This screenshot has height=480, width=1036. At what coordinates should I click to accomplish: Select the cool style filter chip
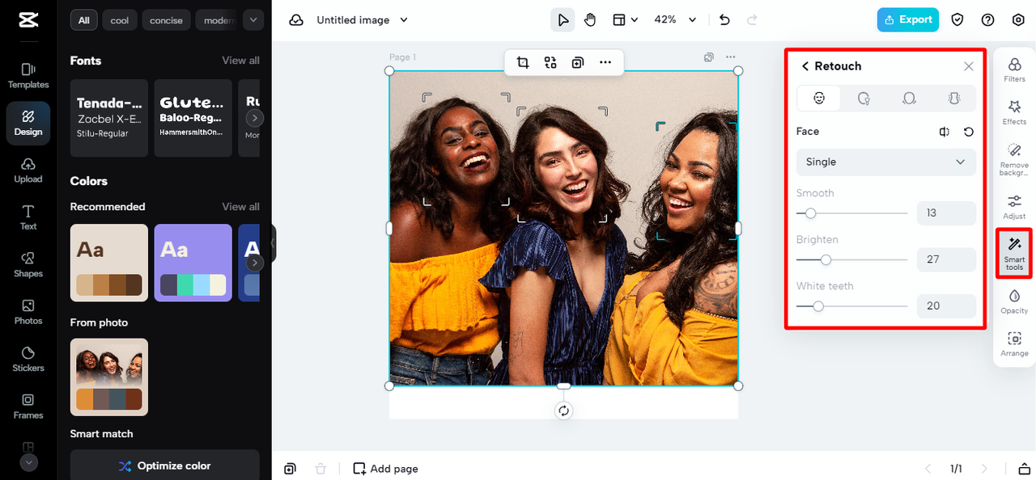[x=120, y=20]
